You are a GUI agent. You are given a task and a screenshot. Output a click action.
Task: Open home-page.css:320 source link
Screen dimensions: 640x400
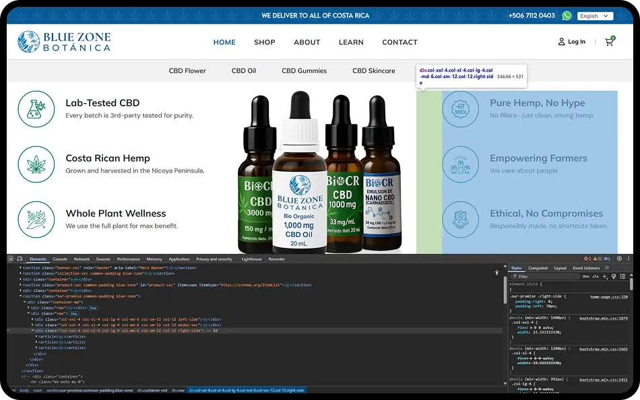tap(609, 297)
